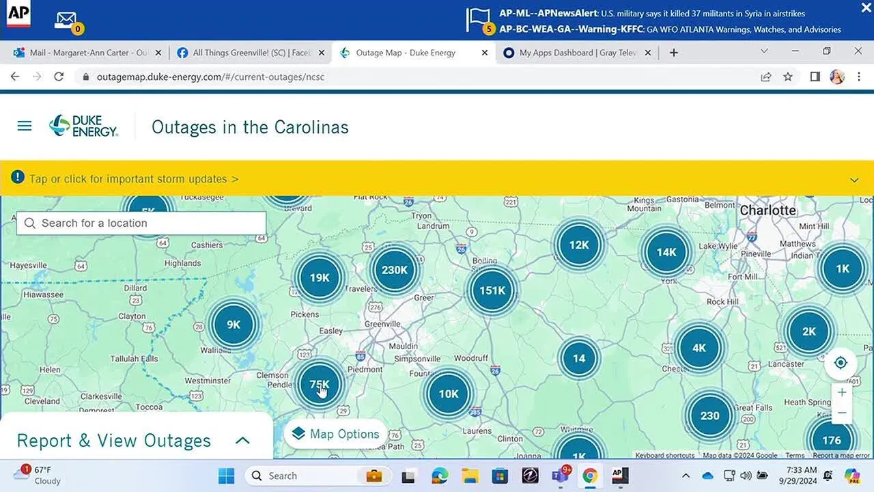Close the Outage Map tab
The image size is (874, 492).
pos(485,53)
